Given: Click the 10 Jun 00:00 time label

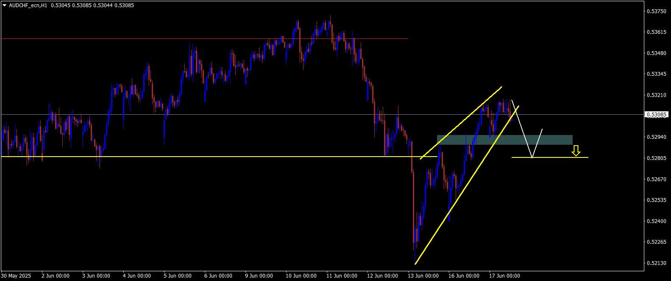Looking at the screenshot, I should coord(301,276).
